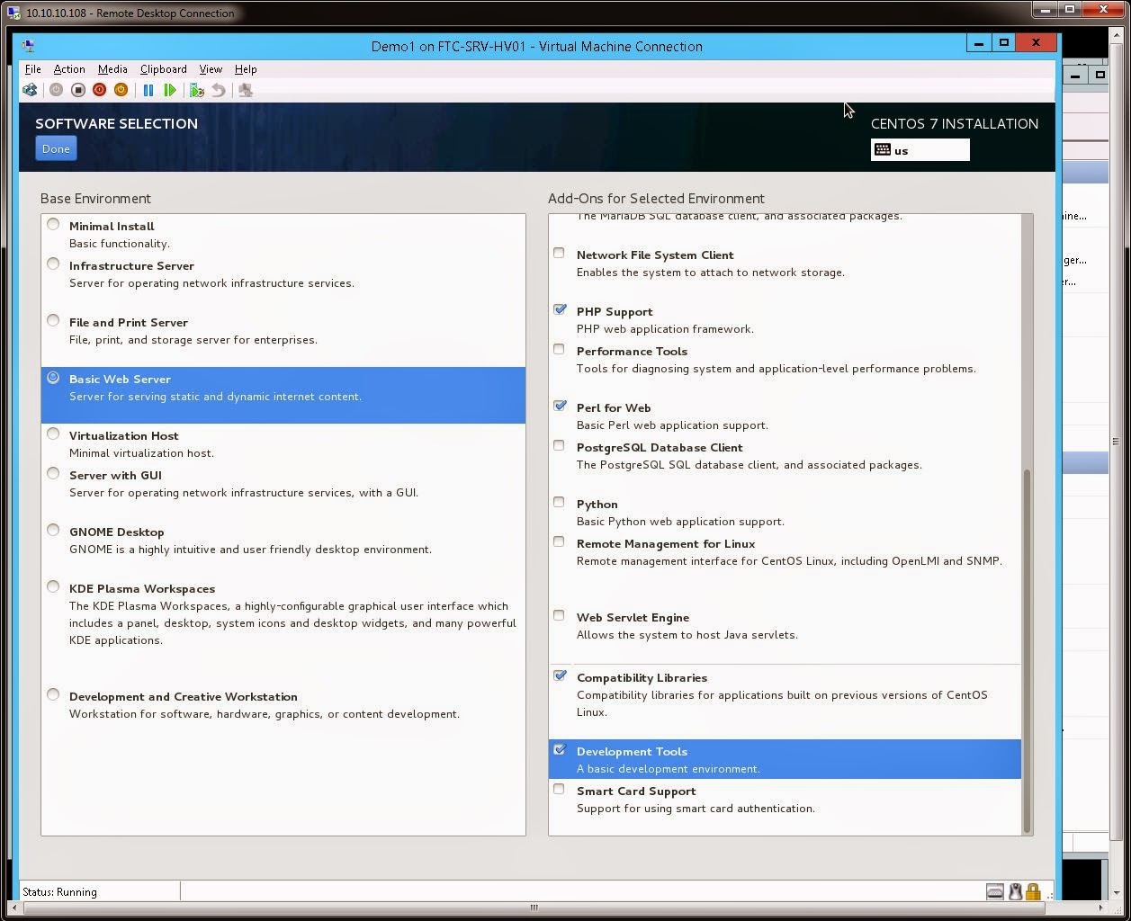Enable Remote Management for Linux checkbox
The width and height of the screenshot is (1131, 921).
(x=559, y=542)
